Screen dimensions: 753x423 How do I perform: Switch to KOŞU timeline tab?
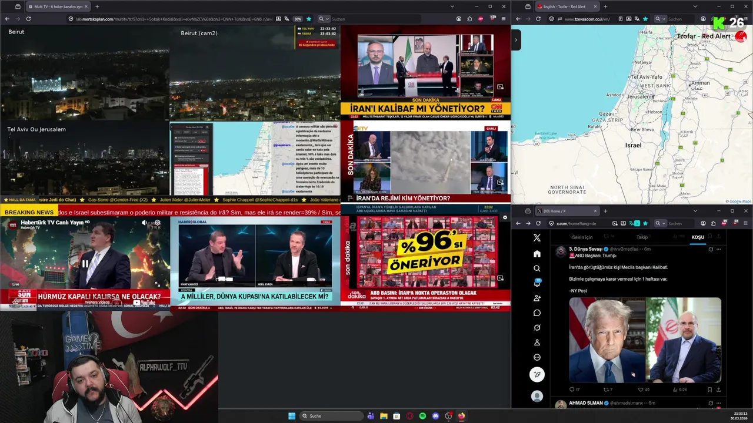pos(698,237)
